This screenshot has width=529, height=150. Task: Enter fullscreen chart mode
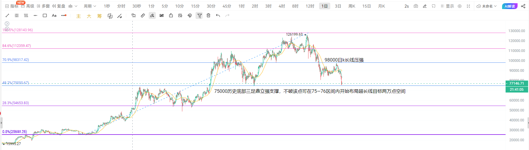[468, 6]
